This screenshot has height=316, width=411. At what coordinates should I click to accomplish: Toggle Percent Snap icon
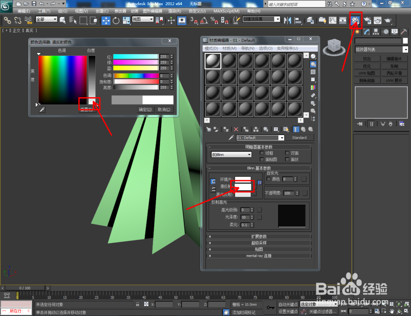point(214,21)
